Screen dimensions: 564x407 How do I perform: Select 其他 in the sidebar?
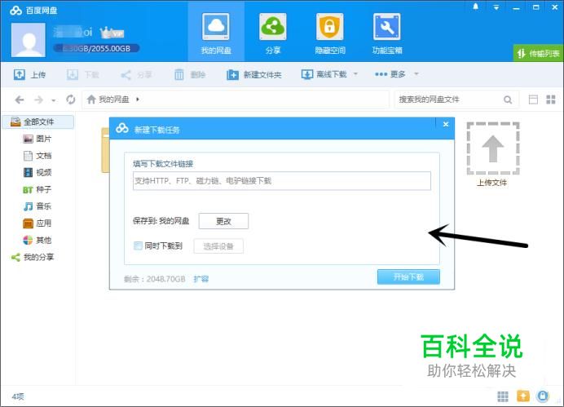37,240
